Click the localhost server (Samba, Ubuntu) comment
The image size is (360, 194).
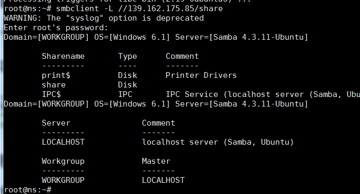218,142
